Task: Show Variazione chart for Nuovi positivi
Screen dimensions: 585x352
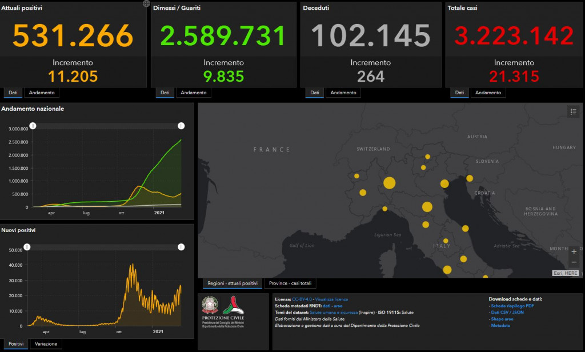Action: (x=45, y=344)
